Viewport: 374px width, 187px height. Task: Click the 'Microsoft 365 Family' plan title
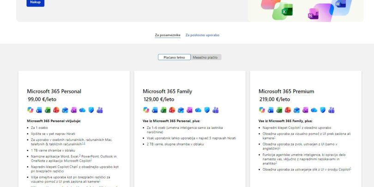pos(168,91)
